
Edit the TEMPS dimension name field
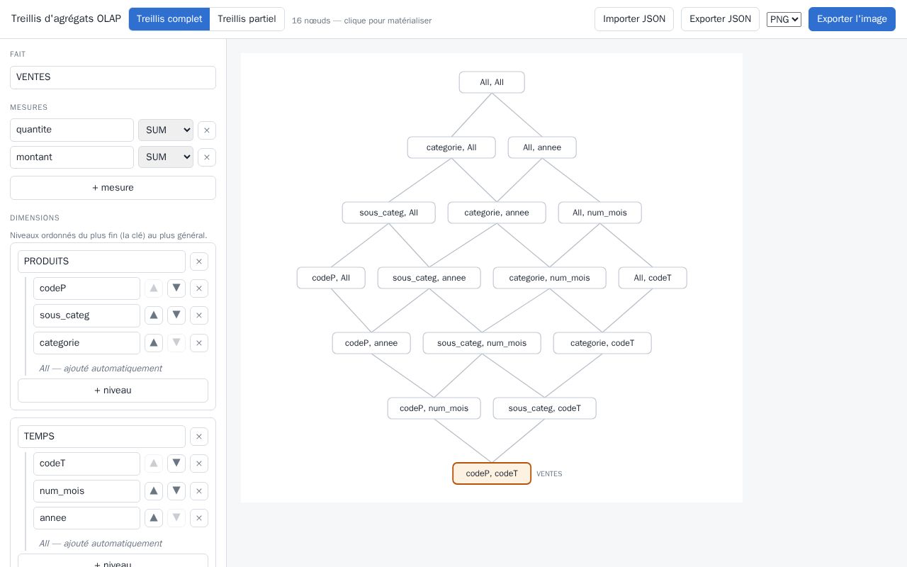(x=101, y=437)
